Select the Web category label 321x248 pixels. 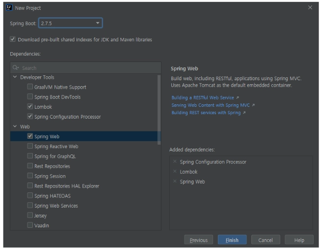25,126
